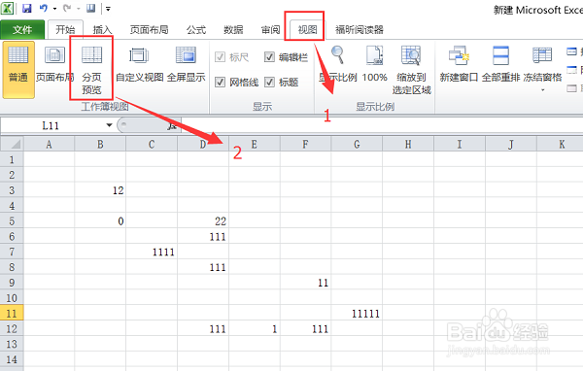The height and width of the screenshot is (371, 583).
Task: Click the formula bar input area
Action: 382,125
